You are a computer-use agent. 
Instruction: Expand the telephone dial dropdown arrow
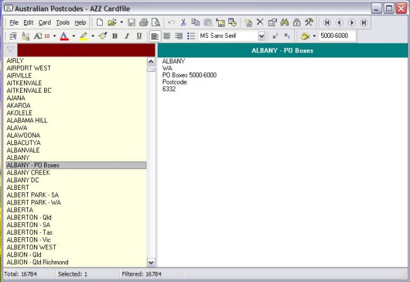314,36
